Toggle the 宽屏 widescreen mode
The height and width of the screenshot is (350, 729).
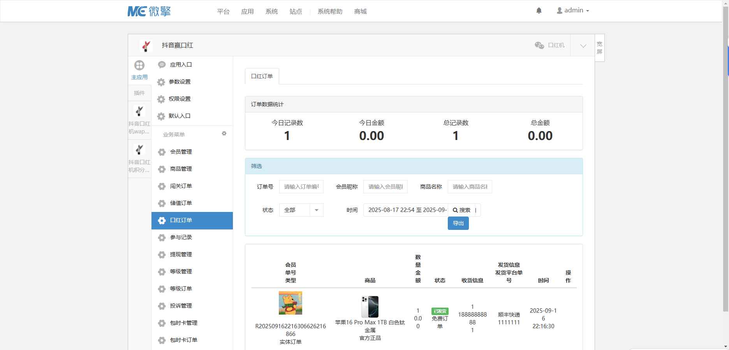point(599,47)
